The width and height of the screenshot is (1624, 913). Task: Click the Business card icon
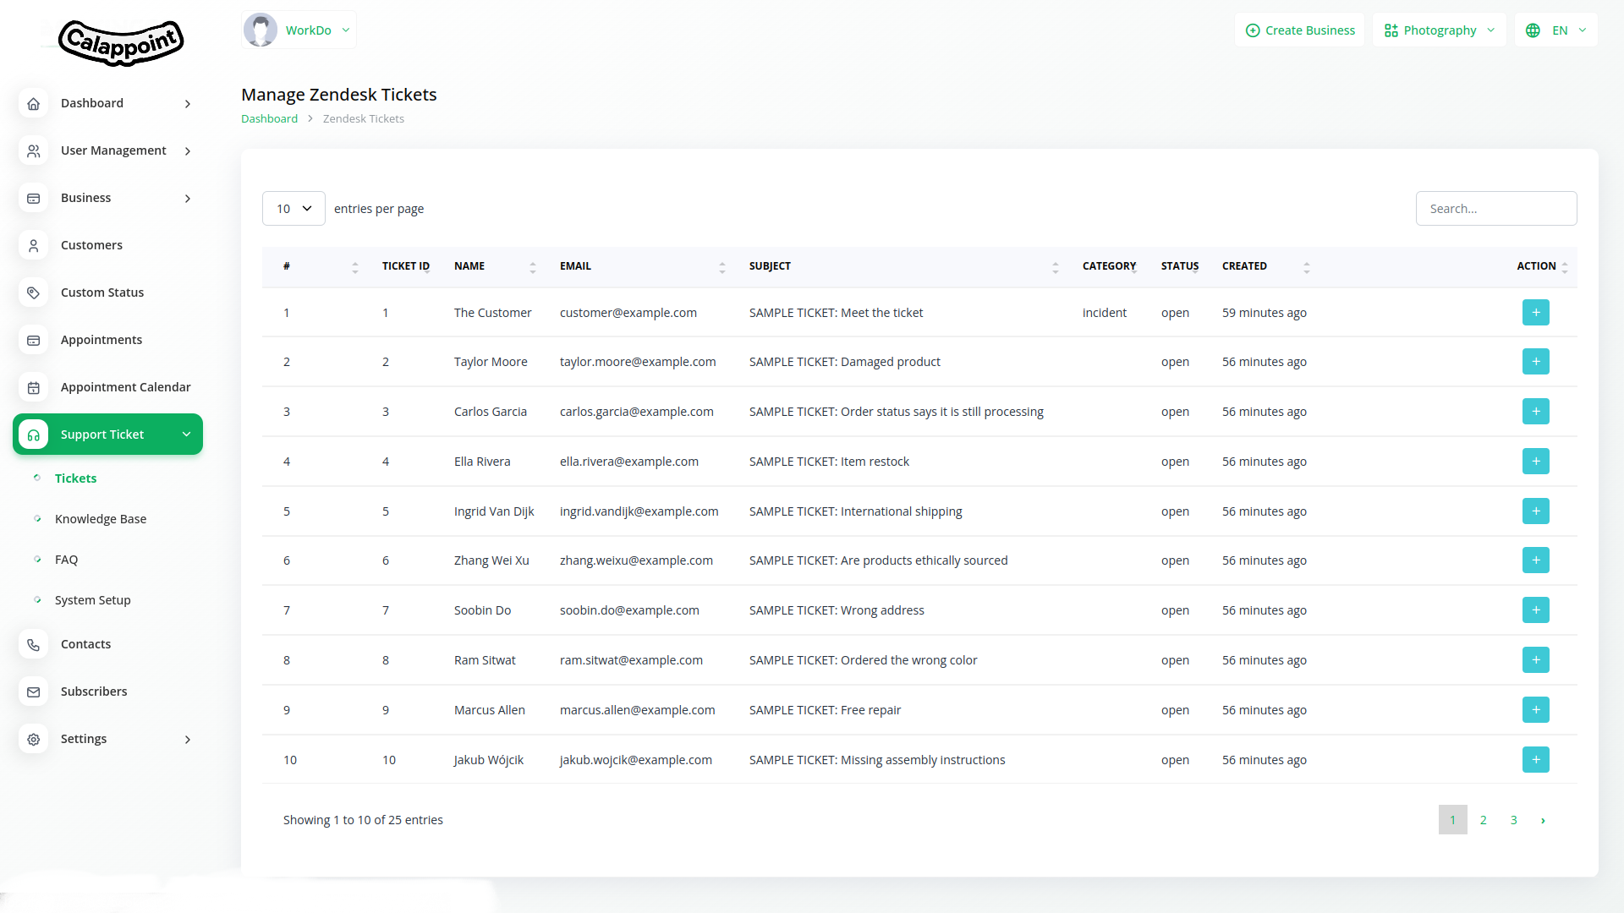click(34, 198)
